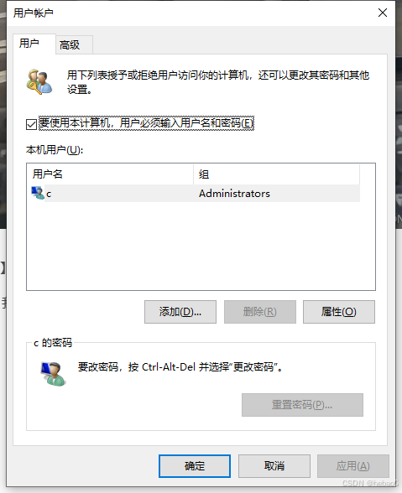This screenshot has width=402, height=493.
Task: Click the users-with-key icon beside the description
Action: 39,82
